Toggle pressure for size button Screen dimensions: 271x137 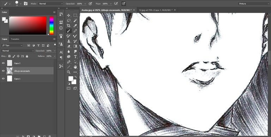click(124, 4)
